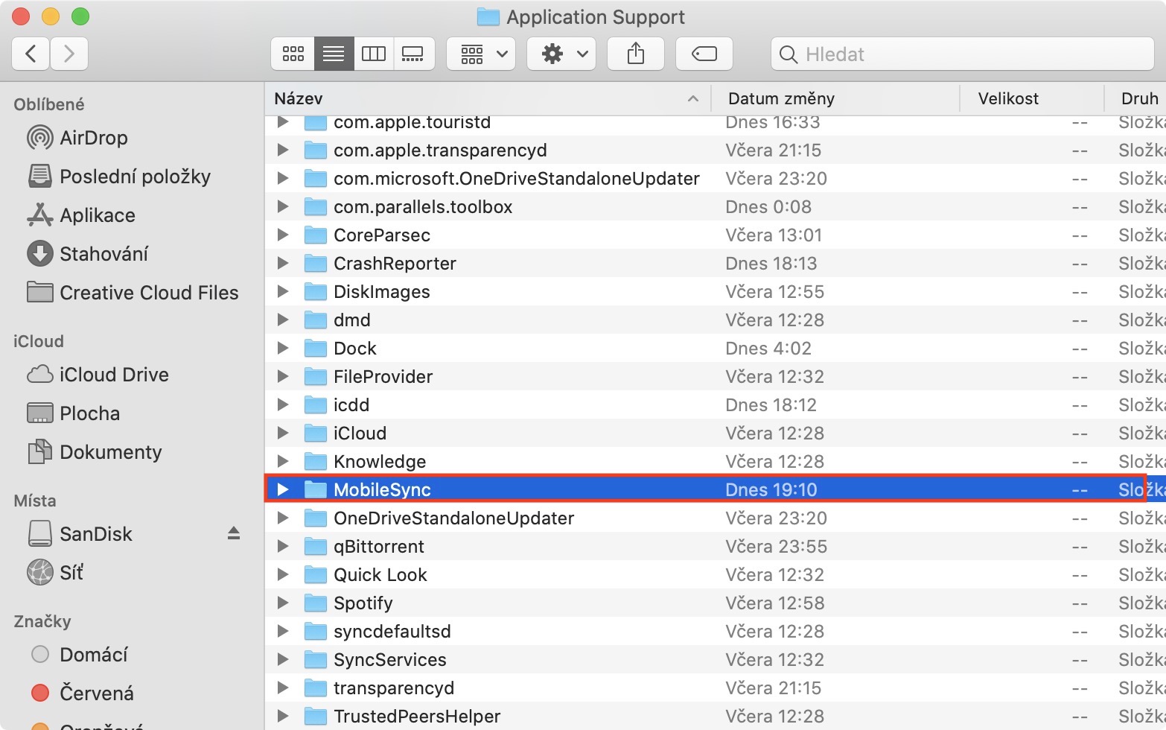Select the TrustedPeersHelper folder name
The image size is (1166, 730).
tap(417, 717)
